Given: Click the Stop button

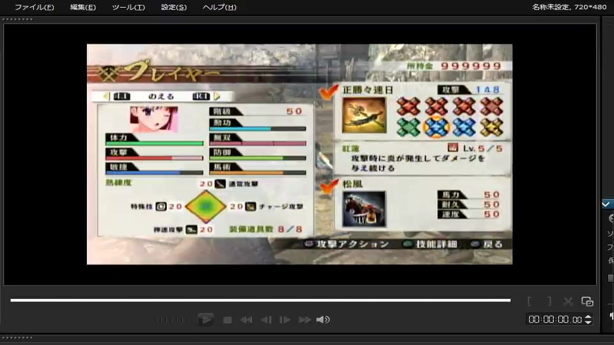Looking at the screenshot, I should click(x=227, y=320).
